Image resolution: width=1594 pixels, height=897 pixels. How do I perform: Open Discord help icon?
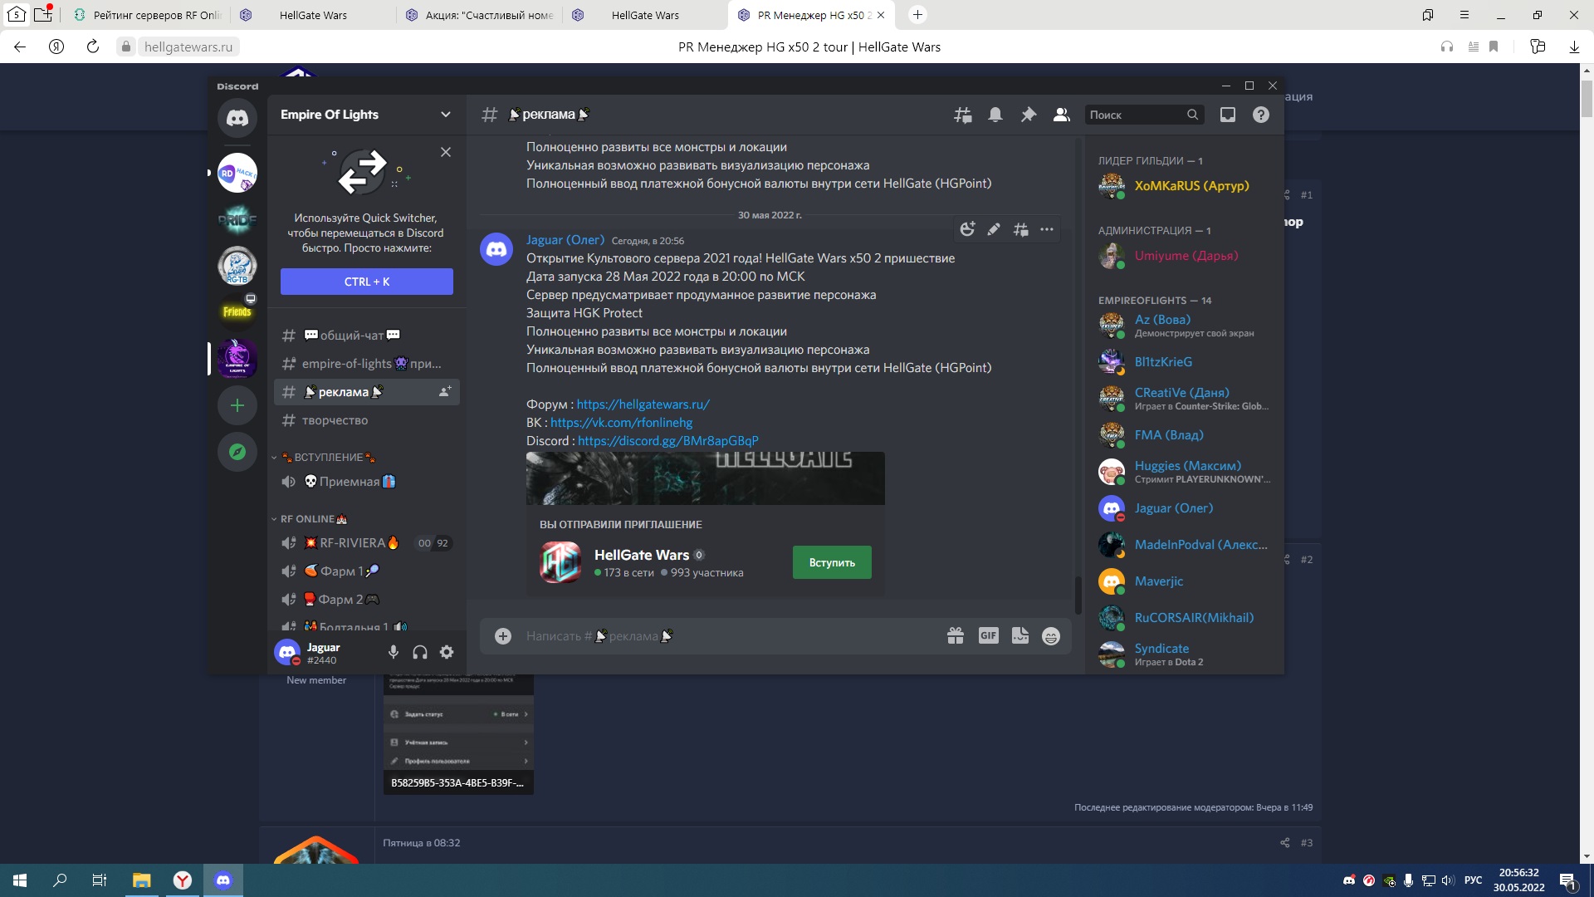click(1261, 115)
